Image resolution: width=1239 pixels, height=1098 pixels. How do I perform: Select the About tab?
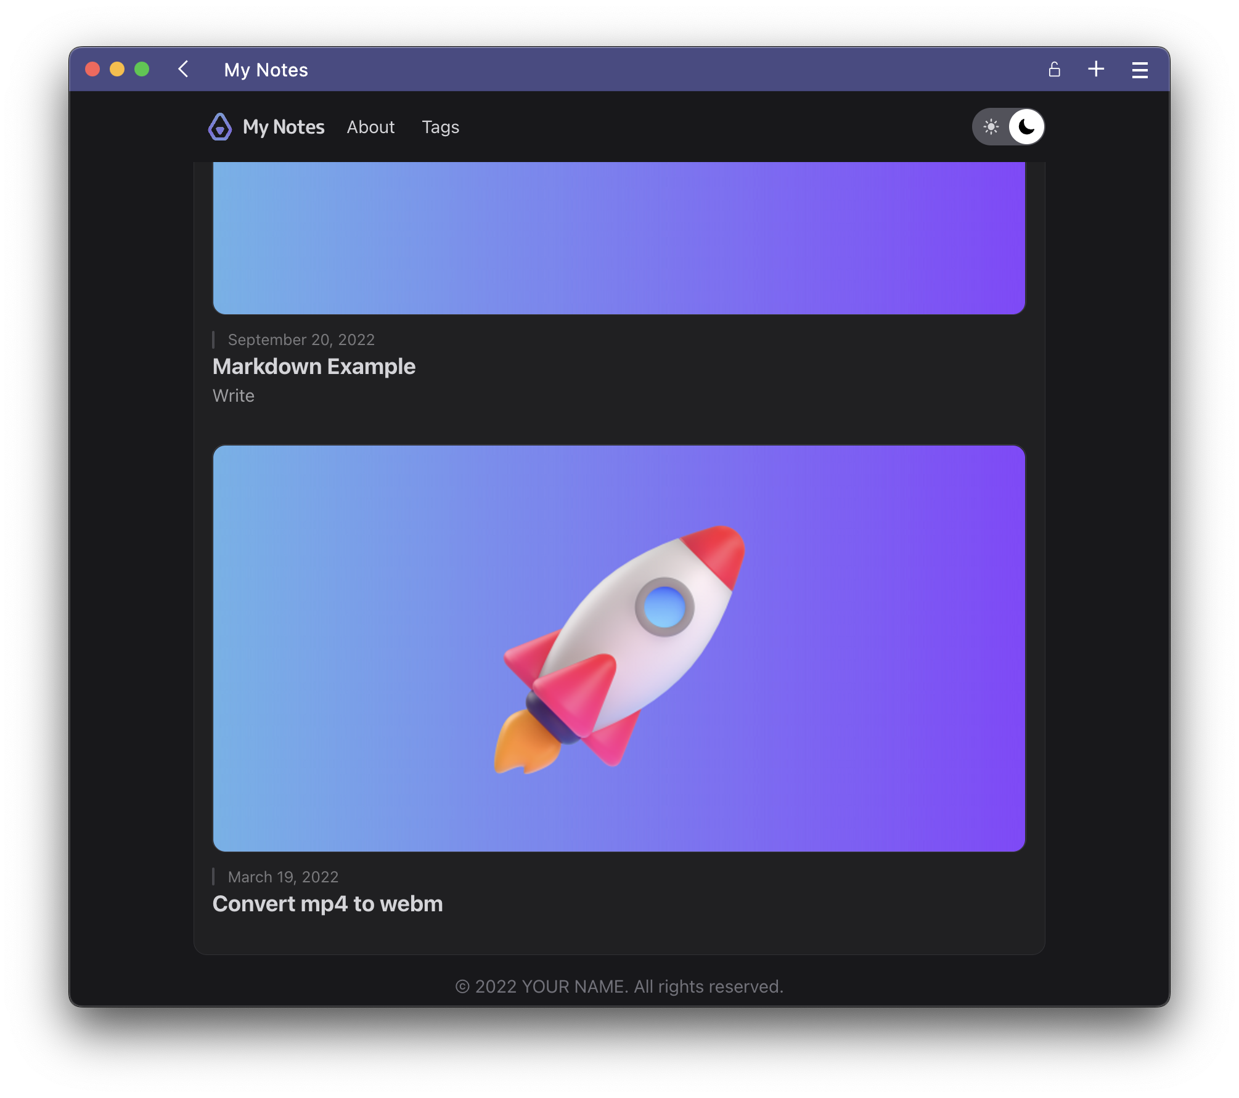click(371, 126)
